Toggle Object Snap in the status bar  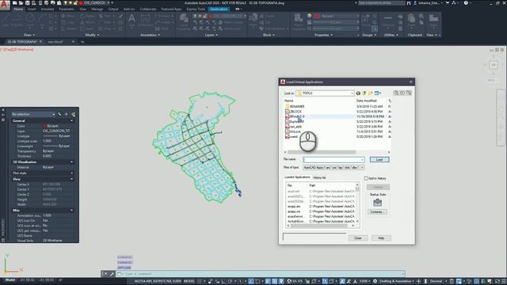(257, 281)
